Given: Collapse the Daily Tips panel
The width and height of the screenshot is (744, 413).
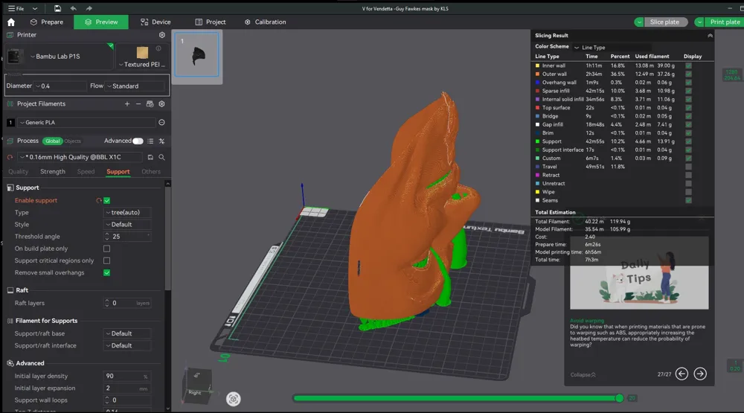Looking at the screenshot, I should pyautogui.click(x=583, y=374).
